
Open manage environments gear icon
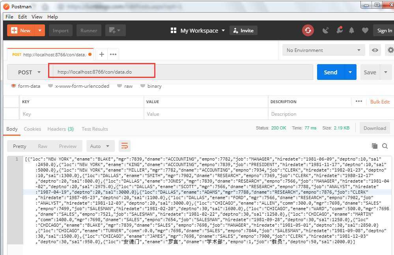coord(390,50)
